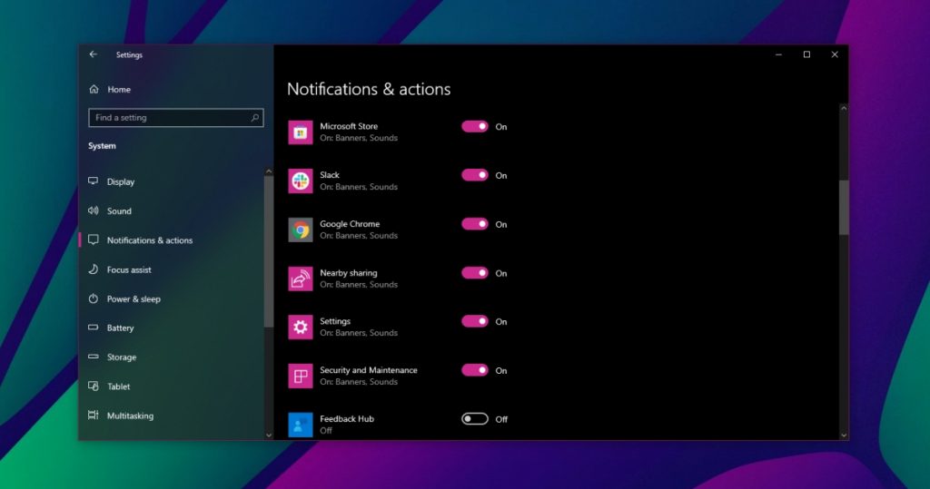
Task: Turn off Slack notifications toggle
Action: coord(474,175)
